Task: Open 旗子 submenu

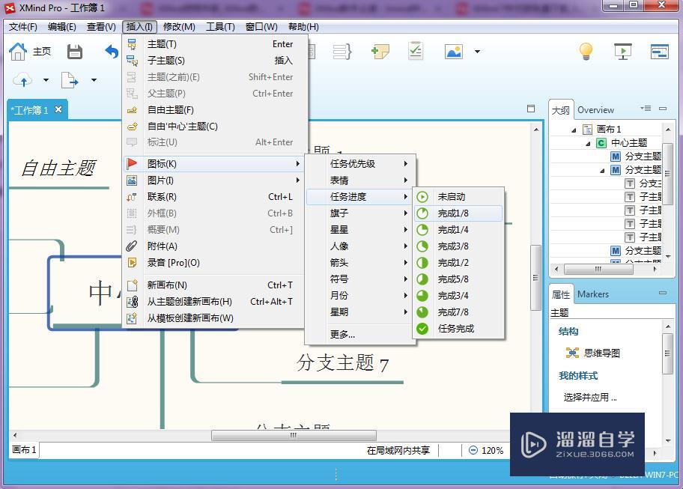Action: (360, 213)
